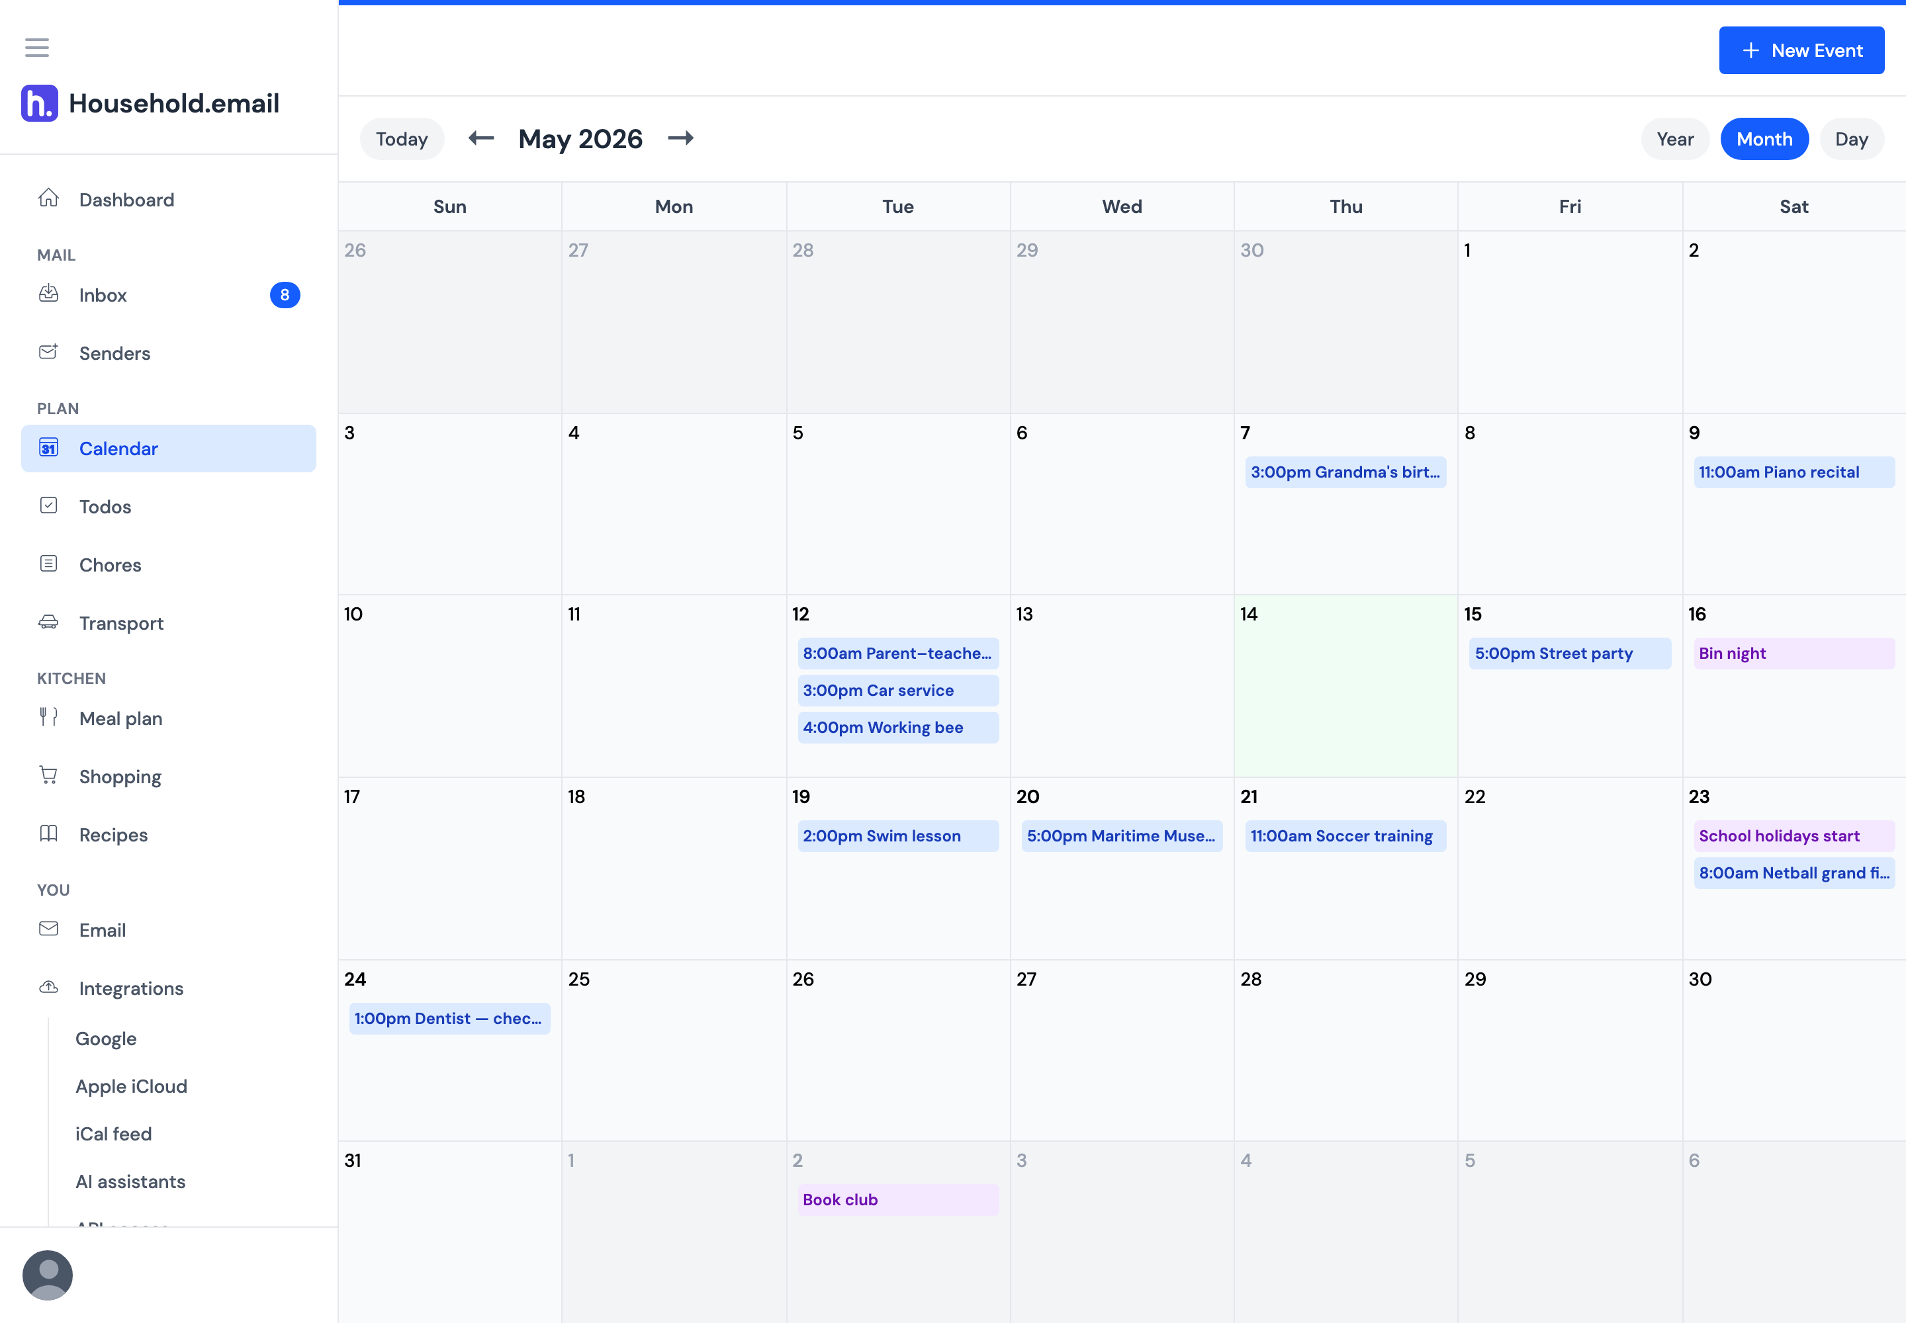Click the Senders envelope icon

49,351
